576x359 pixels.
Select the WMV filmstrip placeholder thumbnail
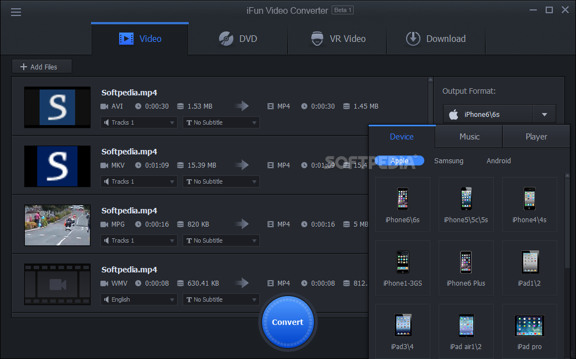[57, 284]
